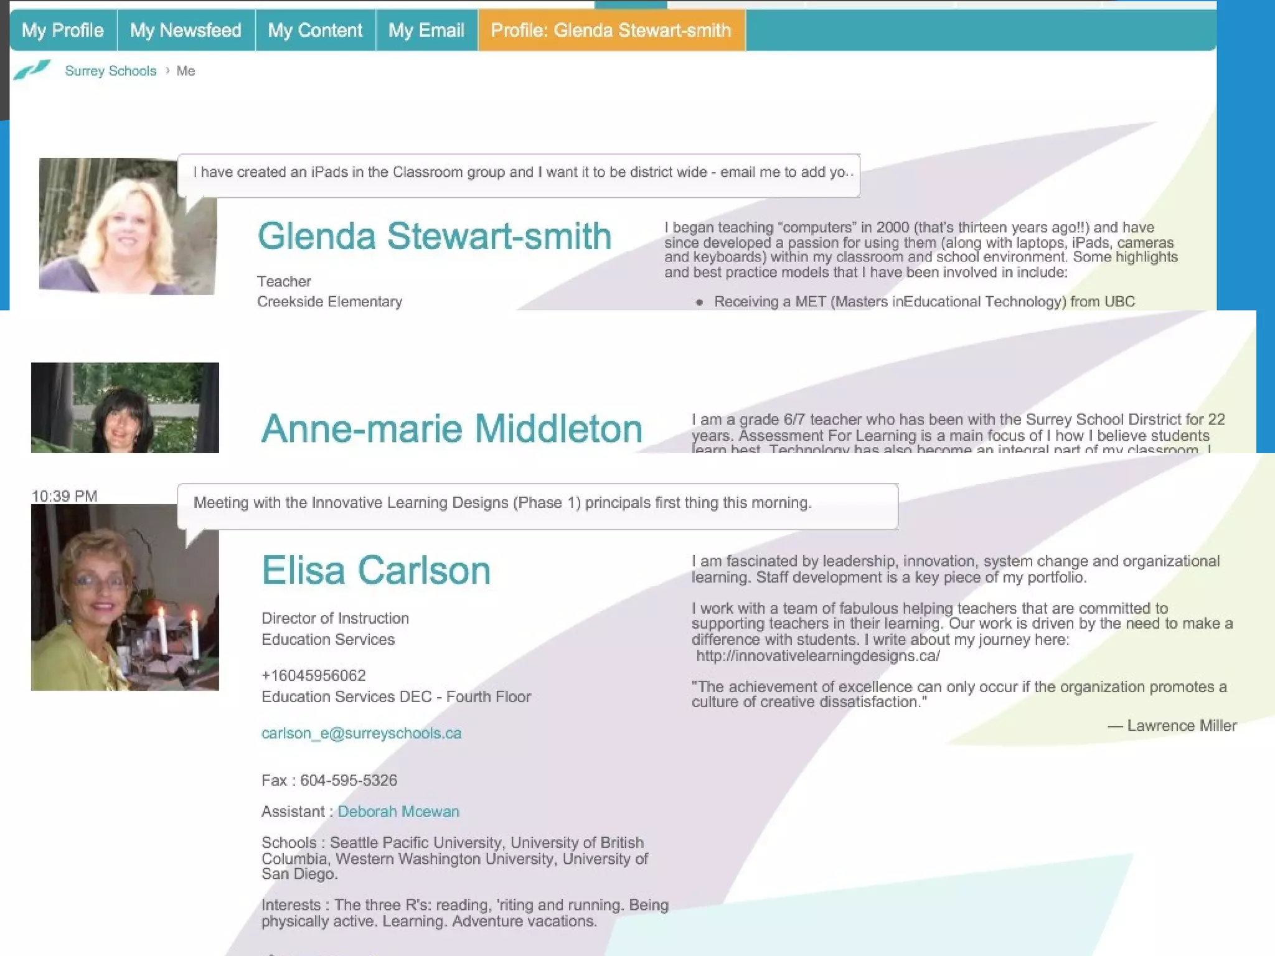Image resolution: width=1275 pixels, height=956 pixels.
Task: Switch to My Newsfeed tab
Action: coord(186,30)
